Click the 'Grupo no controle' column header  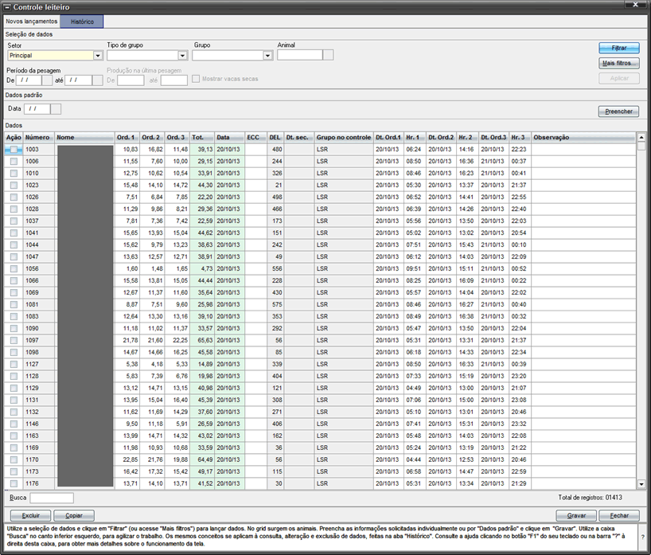click(x=344, y=138)
